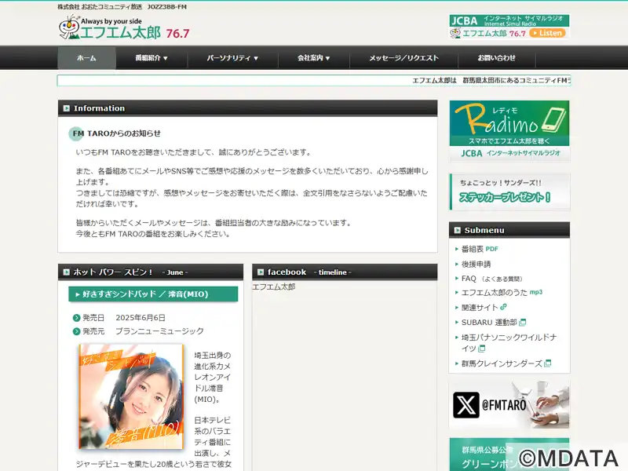Open the エフエム太郎のうた mp3 link

(x=502, y=293)
